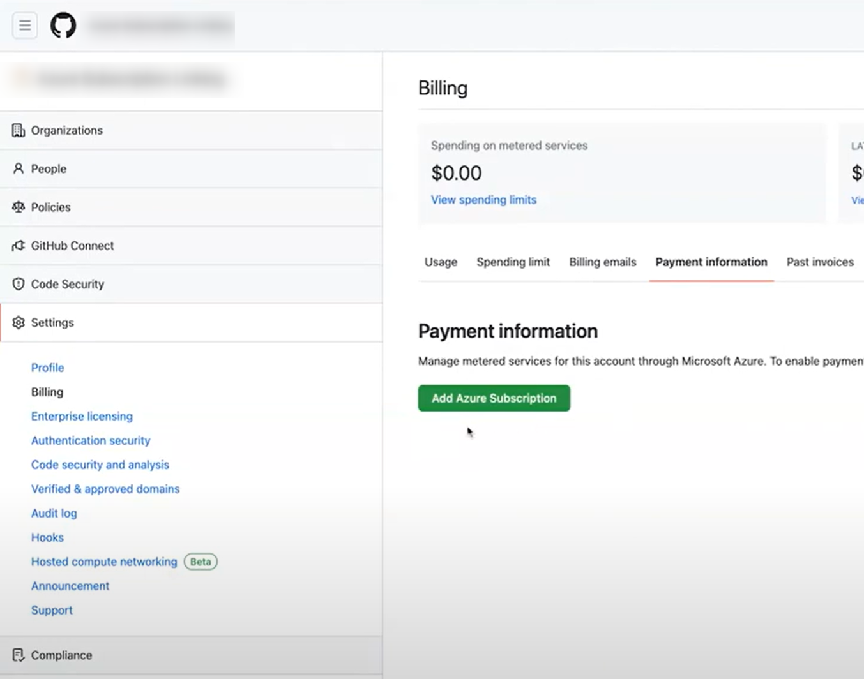
Task: Open the hamburger navigation menu
Action: (x=24, y=25)
